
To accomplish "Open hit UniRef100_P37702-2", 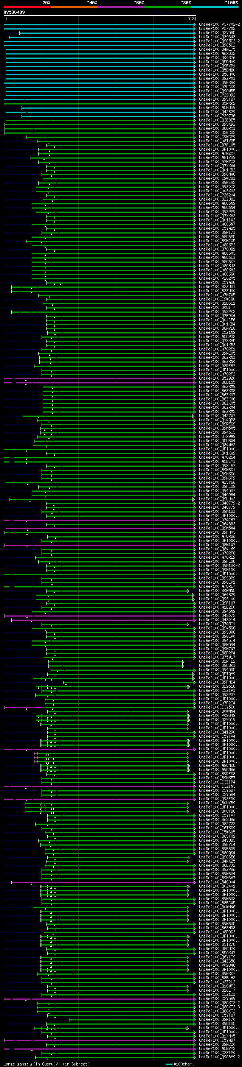I will 219,25.
